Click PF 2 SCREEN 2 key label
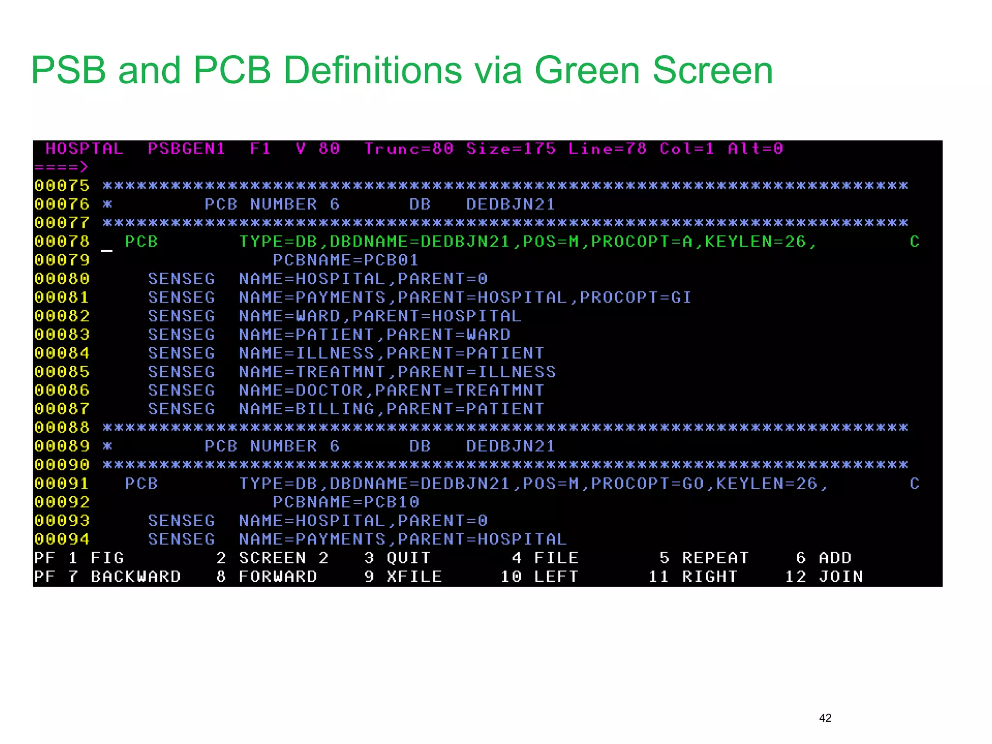Image resolution: width=992 pixels, height=744 pixels. (273, 558)
